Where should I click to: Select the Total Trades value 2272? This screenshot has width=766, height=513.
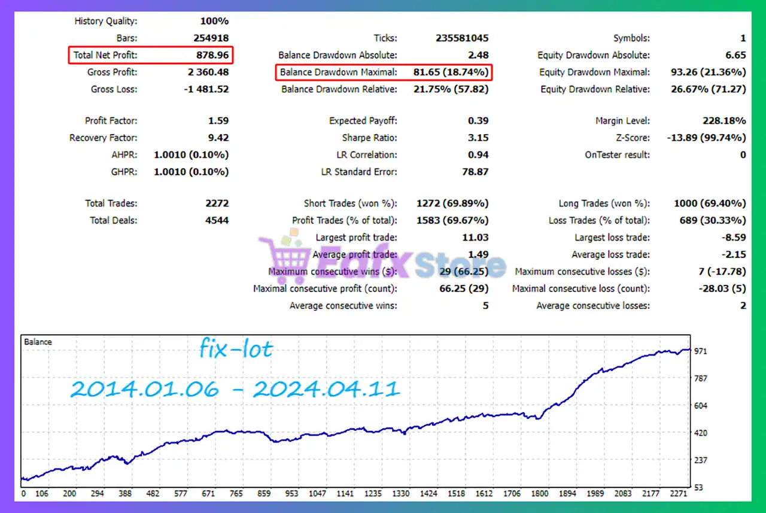217,204
